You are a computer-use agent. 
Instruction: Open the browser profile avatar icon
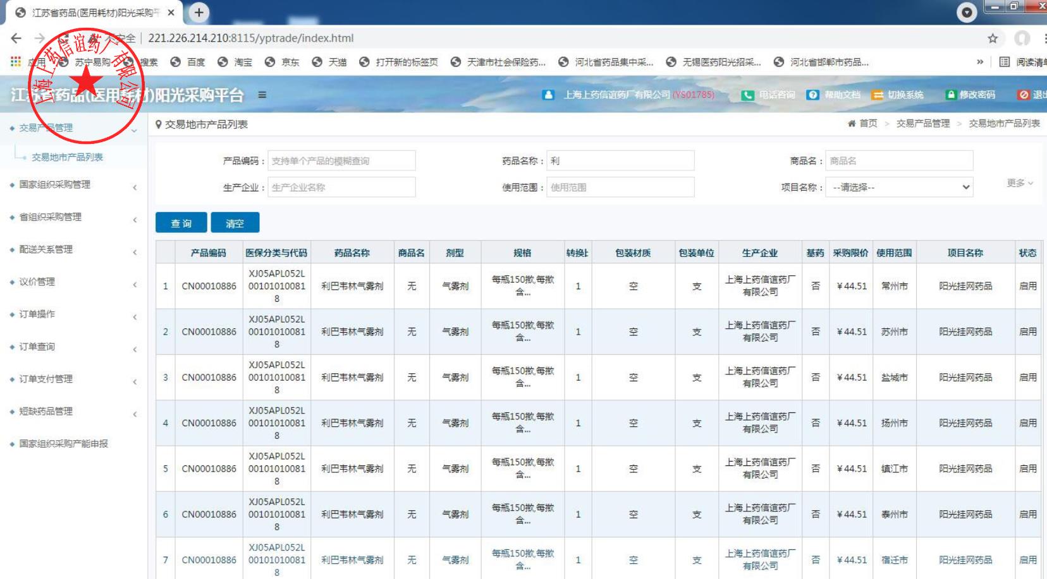[1022, 39]
